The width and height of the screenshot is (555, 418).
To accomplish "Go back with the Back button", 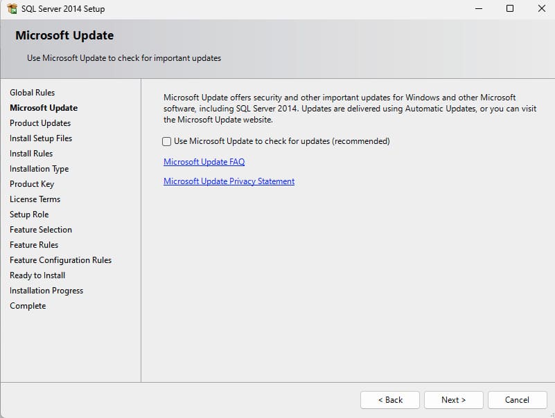I will [x=390, y=400].
